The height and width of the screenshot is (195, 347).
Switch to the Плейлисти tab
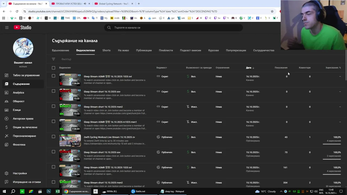[x=166, y=50]
